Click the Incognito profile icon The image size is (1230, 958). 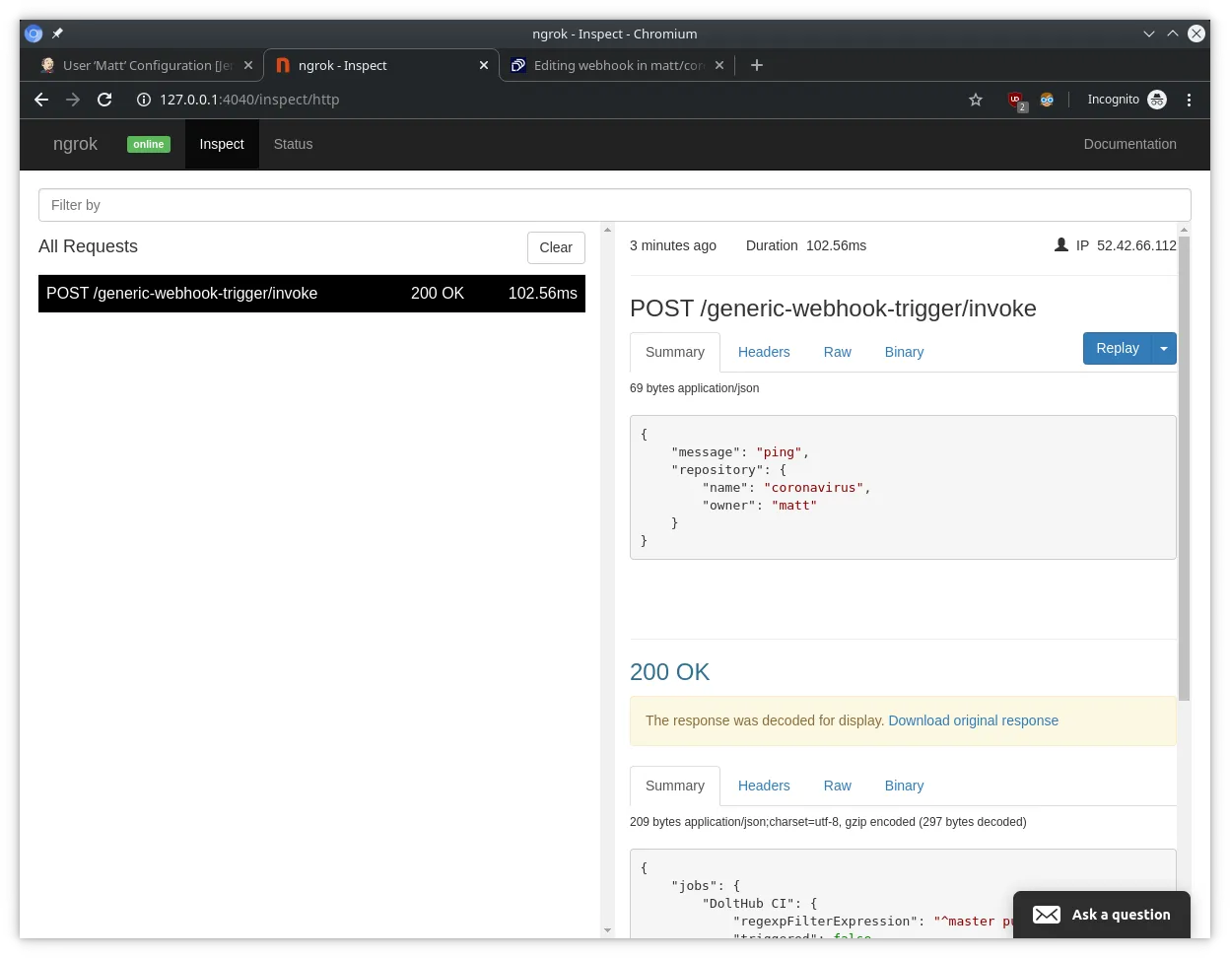point(1157,100)
